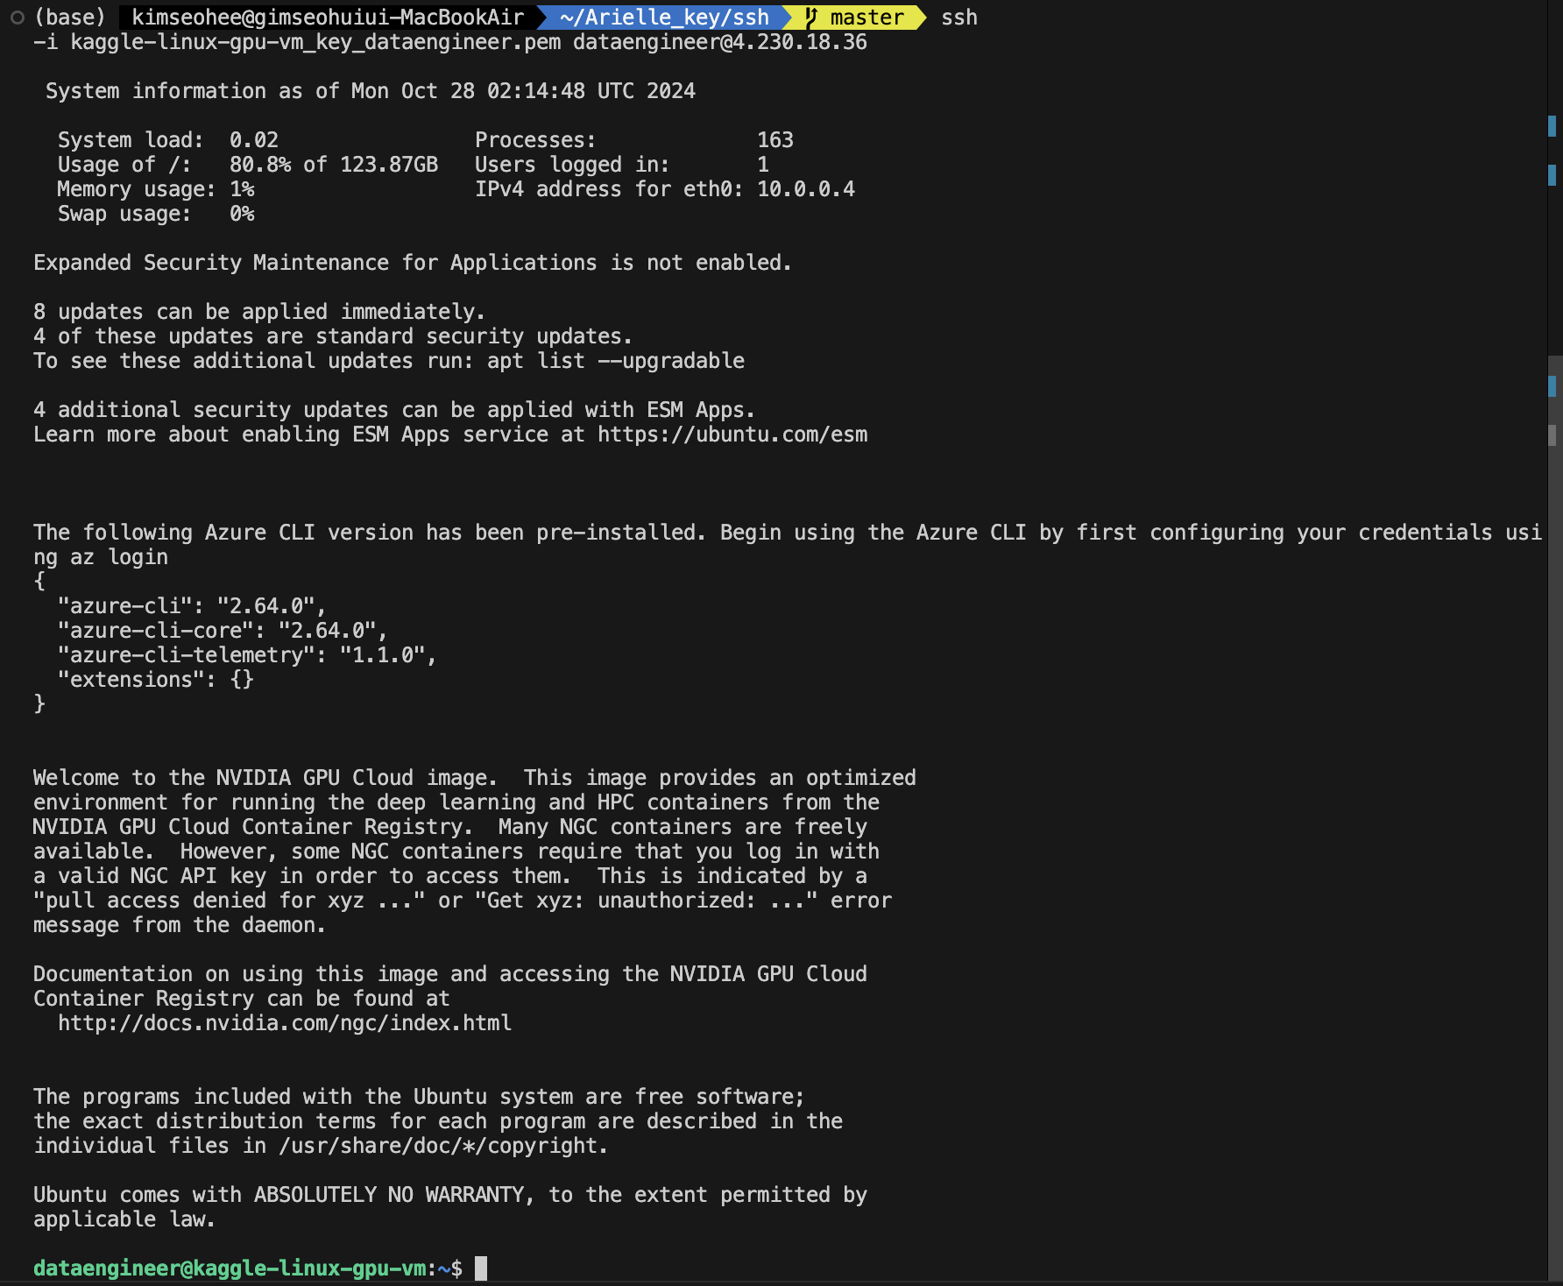The height and width of the screenshot is (1286, 1563).
Task: Click the System load value 0.02
Action: 254,140
